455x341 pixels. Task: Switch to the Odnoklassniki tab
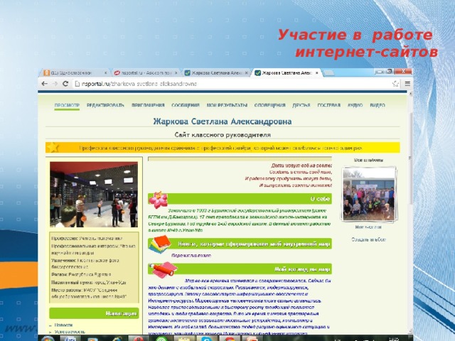pyautogui.click(x=75, y=73)
